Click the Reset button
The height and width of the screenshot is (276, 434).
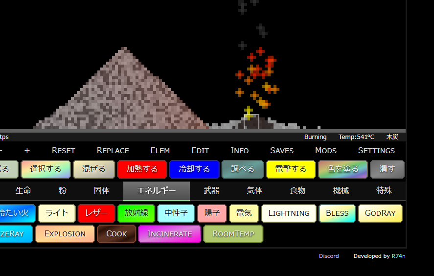tap(64, 150)
